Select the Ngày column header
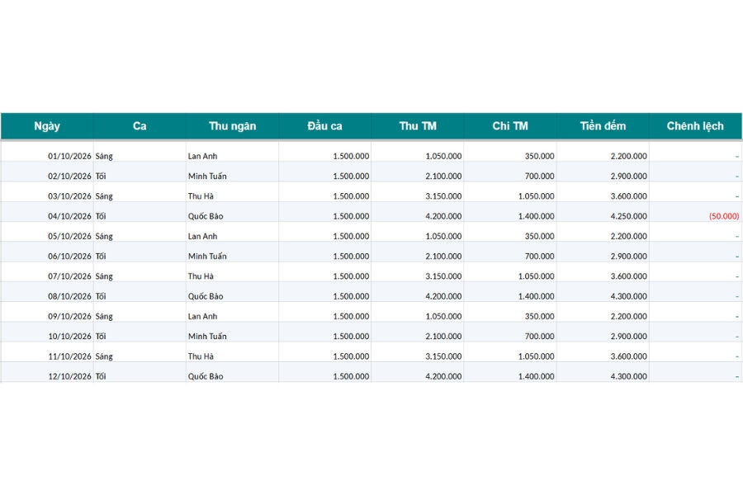This screenshot has height=495, width=743. pos(47,126)
